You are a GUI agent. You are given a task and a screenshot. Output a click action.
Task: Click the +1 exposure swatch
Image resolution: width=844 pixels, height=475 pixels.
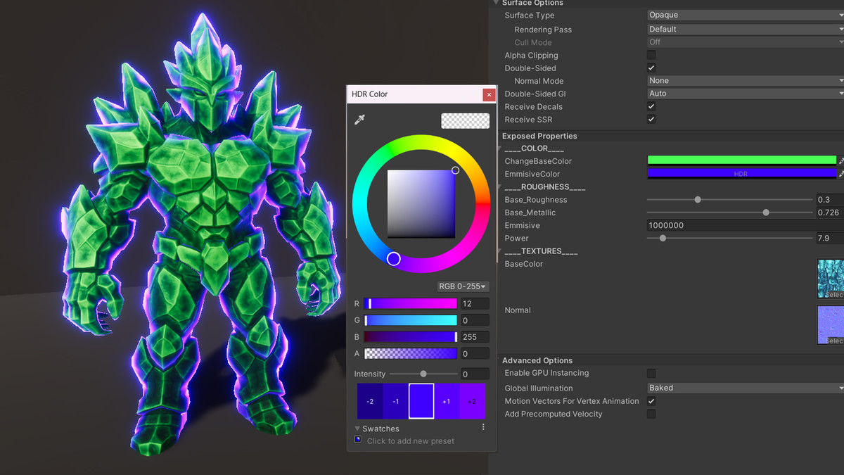[447, 401]
